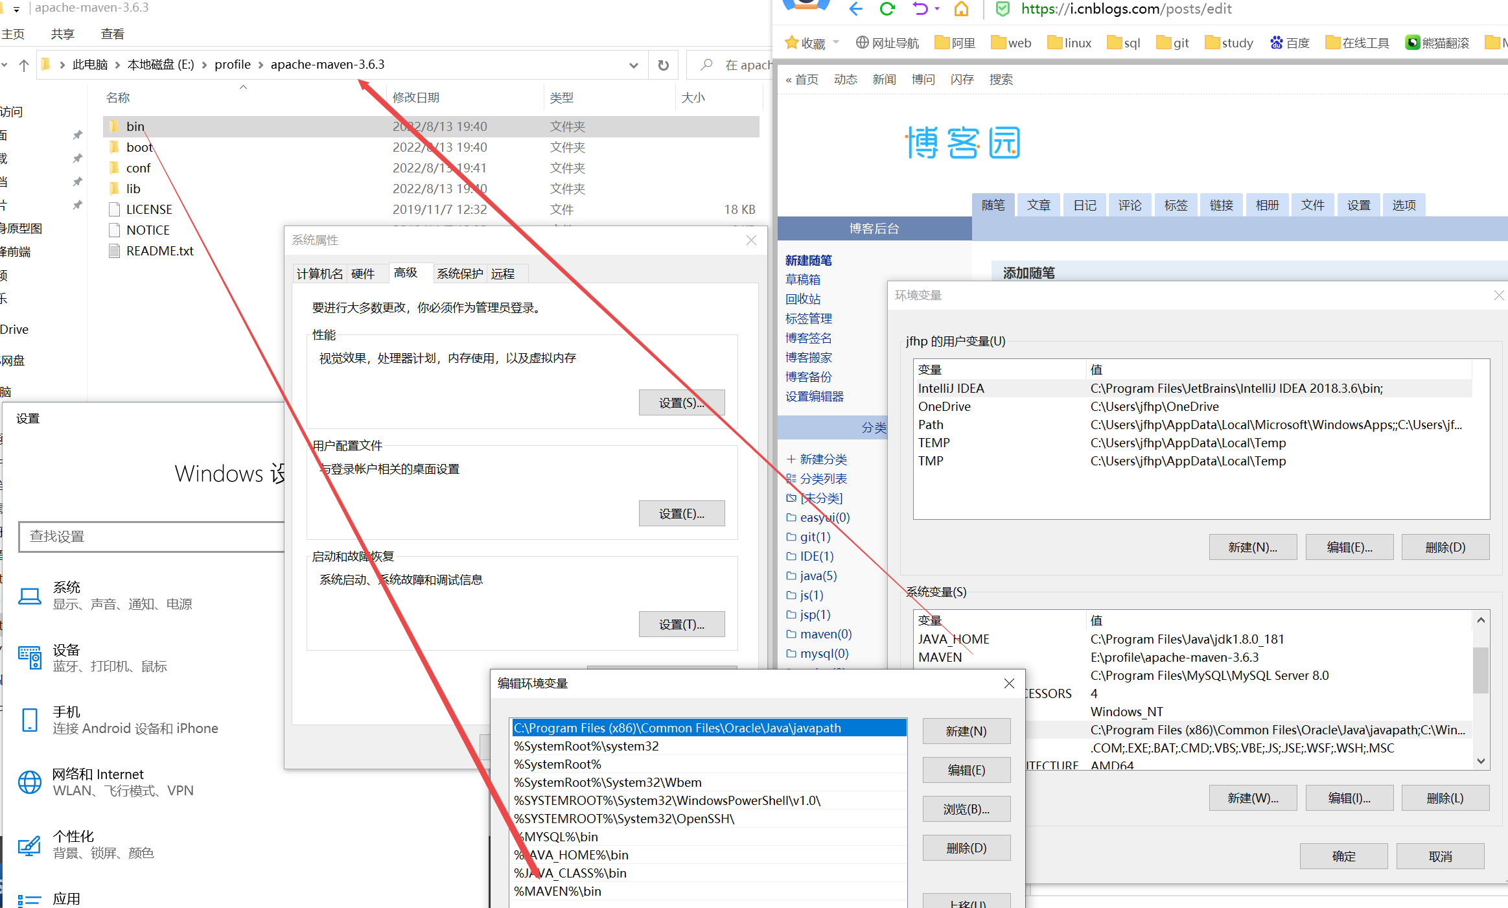Click 浏览(B)... in the edit variable dialog
Image resolution: width=1508 pixels, height=908 pixels.
[x=966, y=809]
